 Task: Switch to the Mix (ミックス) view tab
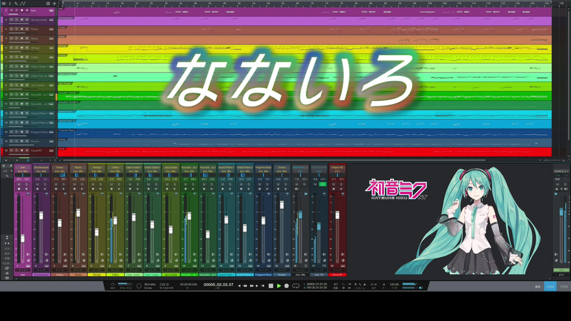click(x=550, y=287)
